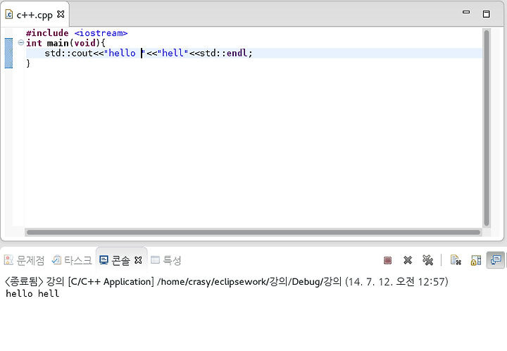
Task: Minimize the editor area
Action: [x=466, y=12]
